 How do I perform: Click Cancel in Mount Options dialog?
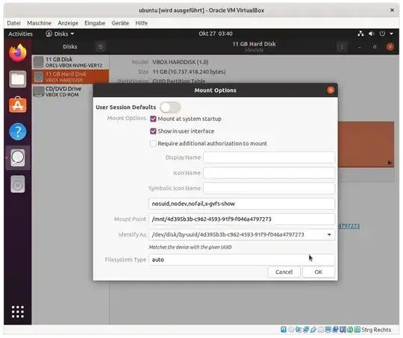[x=284, y=272]
